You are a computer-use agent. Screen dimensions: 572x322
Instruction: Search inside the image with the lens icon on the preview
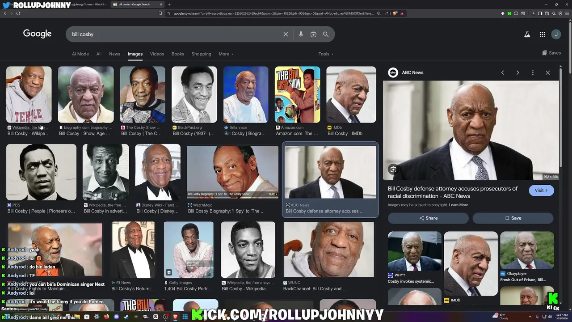coord(393,169)
